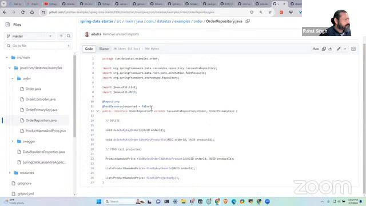Go back in browser

5,12
